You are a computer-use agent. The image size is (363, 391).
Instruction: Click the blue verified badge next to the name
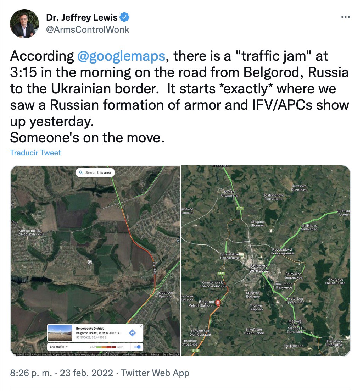pyautogui.click(x=124, y=17)
